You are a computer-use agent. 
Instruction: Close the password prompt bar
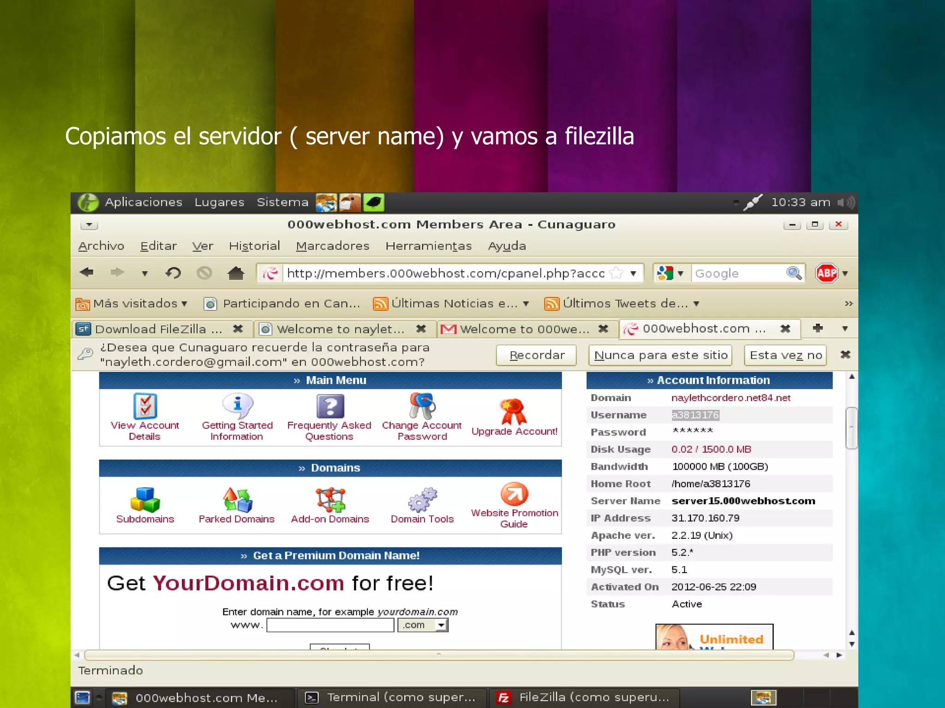pos(845,354)
